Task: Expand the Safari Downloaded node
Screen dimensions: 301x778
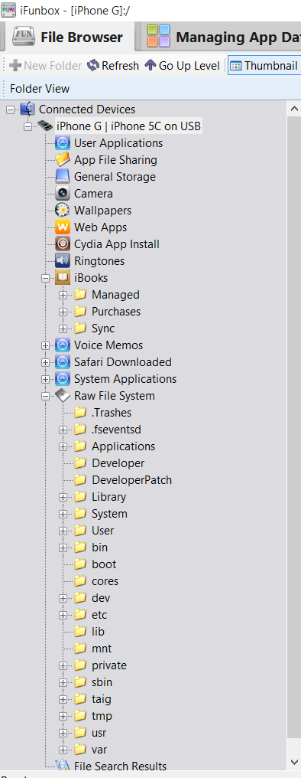Action: [x=46, y=363]
